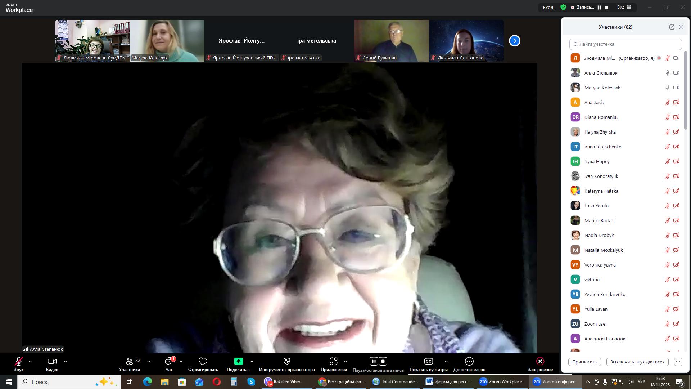Expand the video options arrow beside Видео
This screenshot has height=389, width=691.
click(x=66, y=361)
